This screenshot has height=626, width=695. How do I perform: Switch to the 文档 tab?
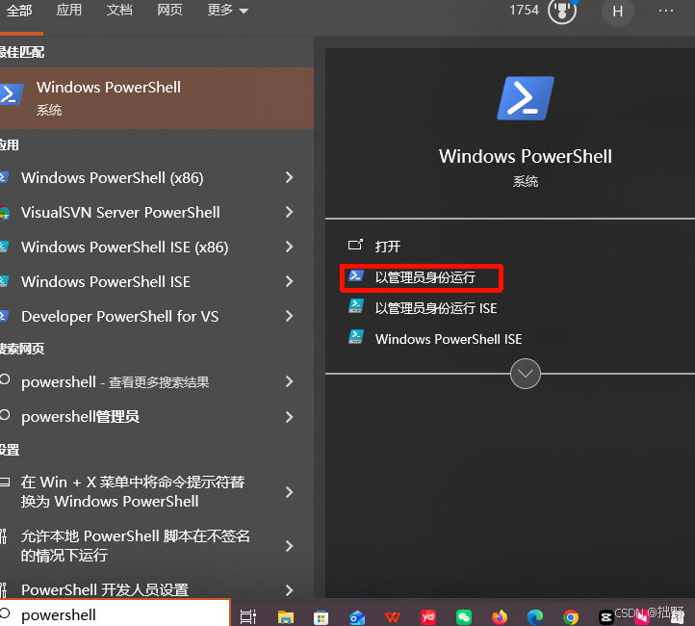[x=119, y=10]
